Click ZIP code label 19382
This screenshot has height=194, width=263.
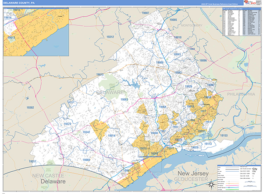[x=30, y=107]
